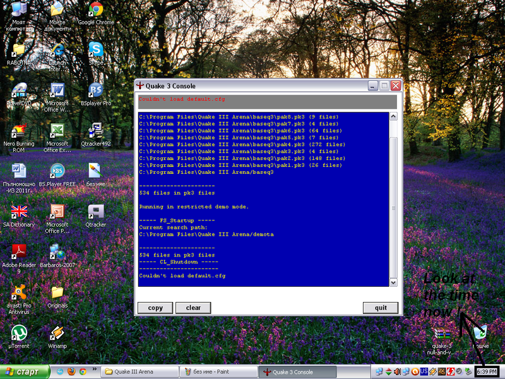505x379 pixels.
Task: Select the quake-3 null-and-v... archive icon
Action: click(x=441, y=342)
